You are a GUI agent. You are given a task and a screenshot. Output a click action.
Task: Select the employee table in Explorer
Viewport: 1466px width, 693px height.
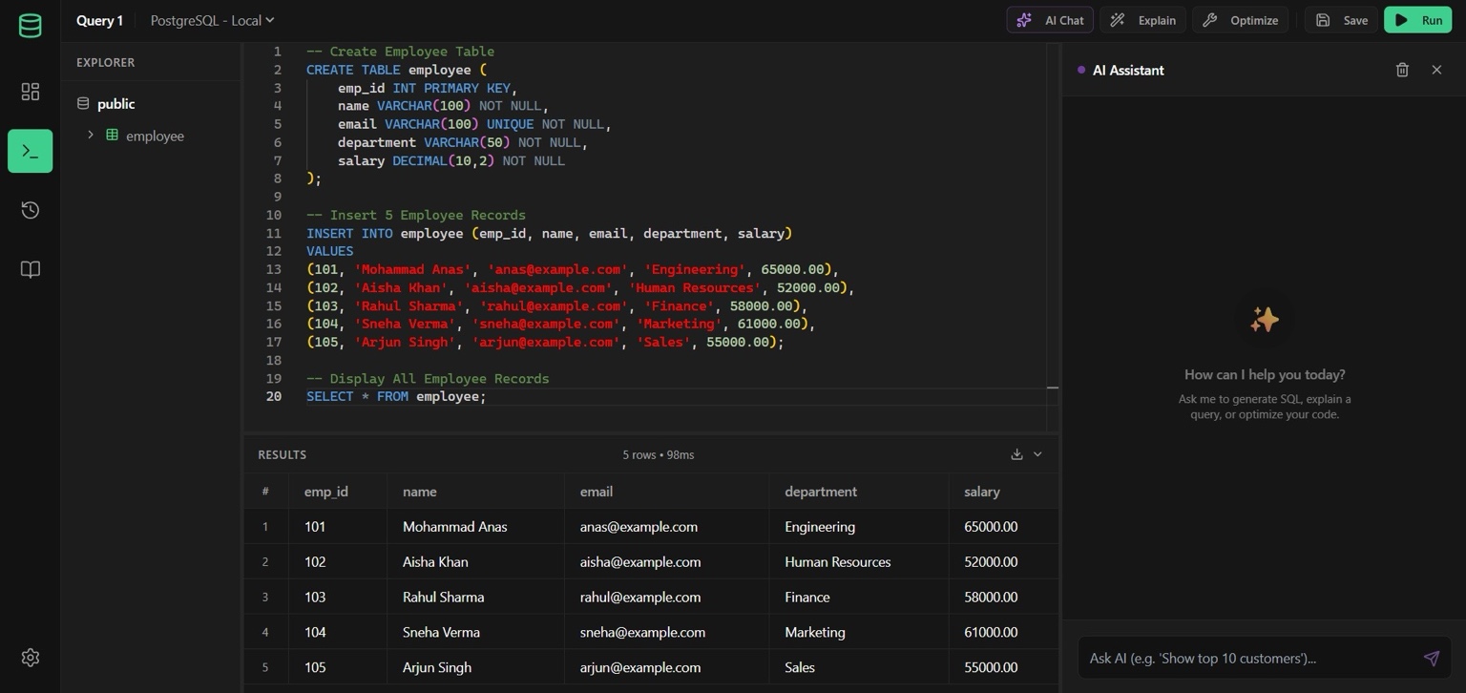pos(155,136)
